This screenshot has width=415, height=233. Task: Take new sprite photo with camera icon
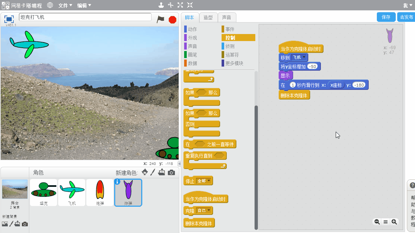tap(171, 172)
